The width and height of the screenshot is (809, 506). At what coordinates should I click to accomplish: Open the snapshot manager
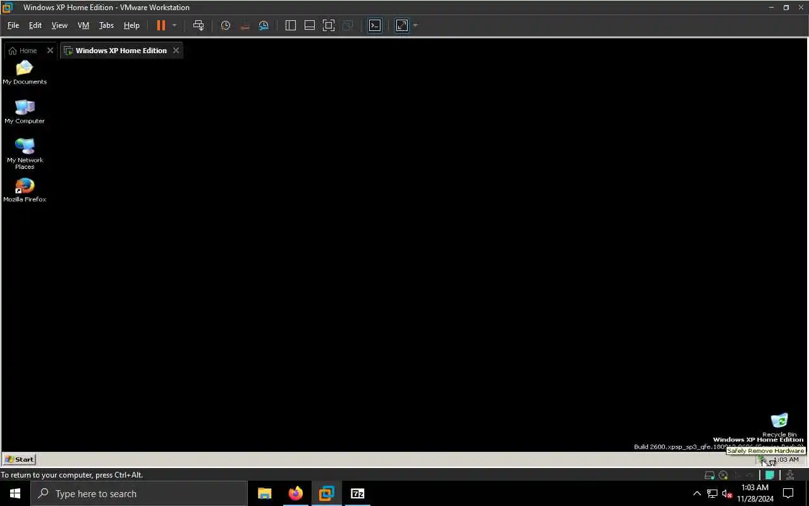coord(264,25)
